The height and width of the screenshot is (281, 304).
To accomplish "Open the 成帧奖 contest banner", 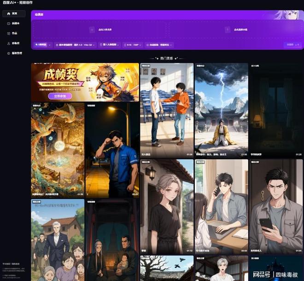I will (x=85, y=82).
